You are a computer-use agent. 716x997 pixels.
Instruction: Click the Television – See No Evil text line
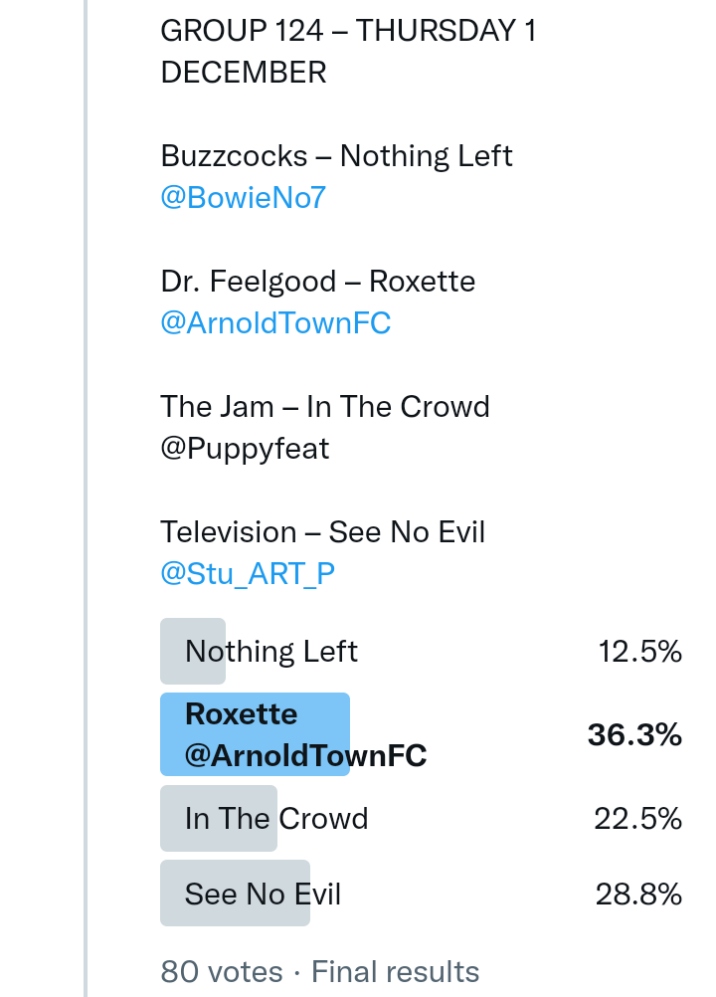[322, 532]
